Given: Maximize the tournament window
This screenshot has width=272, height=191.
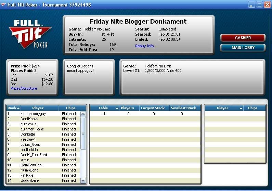Looking at the screenshot, I should click(259, 4).
